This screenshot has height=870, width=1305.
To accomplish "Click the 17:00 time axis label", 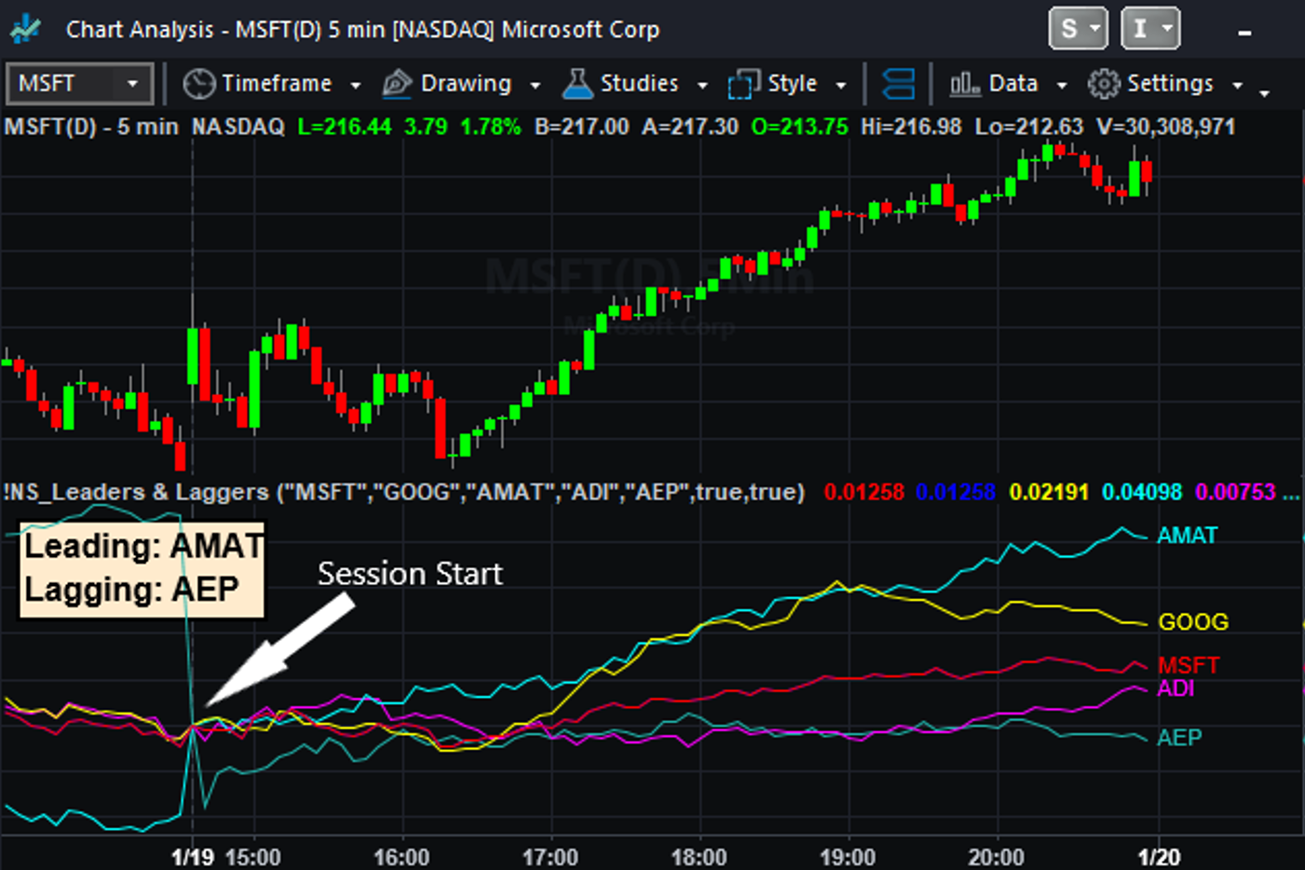I will click(551, 857).
